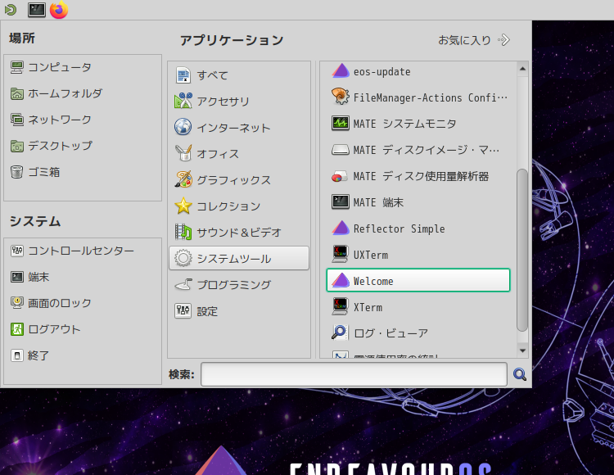This screenshot has width=614, height=475.
Task: Open ネットワーク place
Action: (83, 120)
